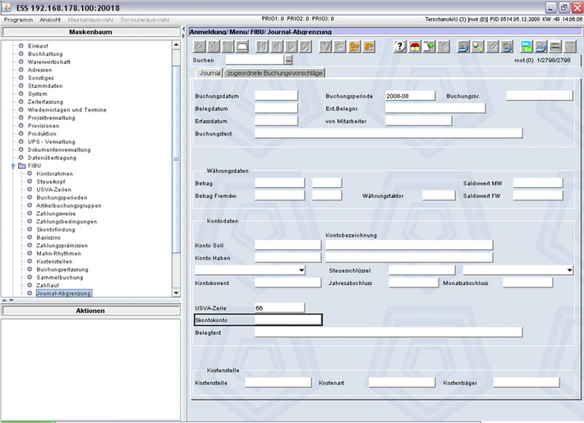The height and width of the screenshot is (423, 584).
Task: Click the first greyed edit-record toolbar icon
Action: tap(199, 47)
